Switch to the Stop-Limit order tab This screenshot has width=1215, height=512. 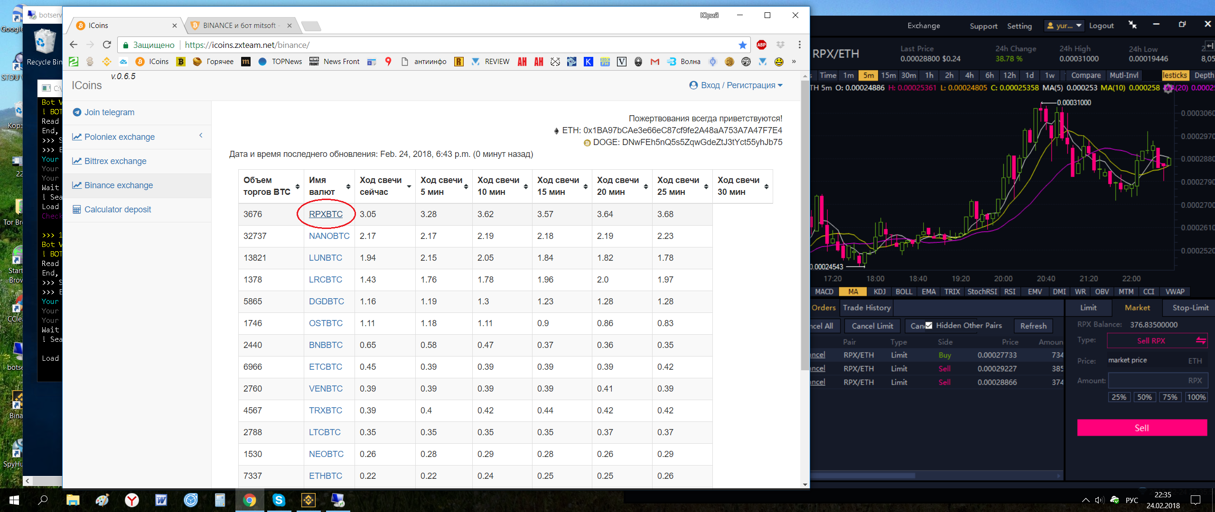[x=1190, y=308]
